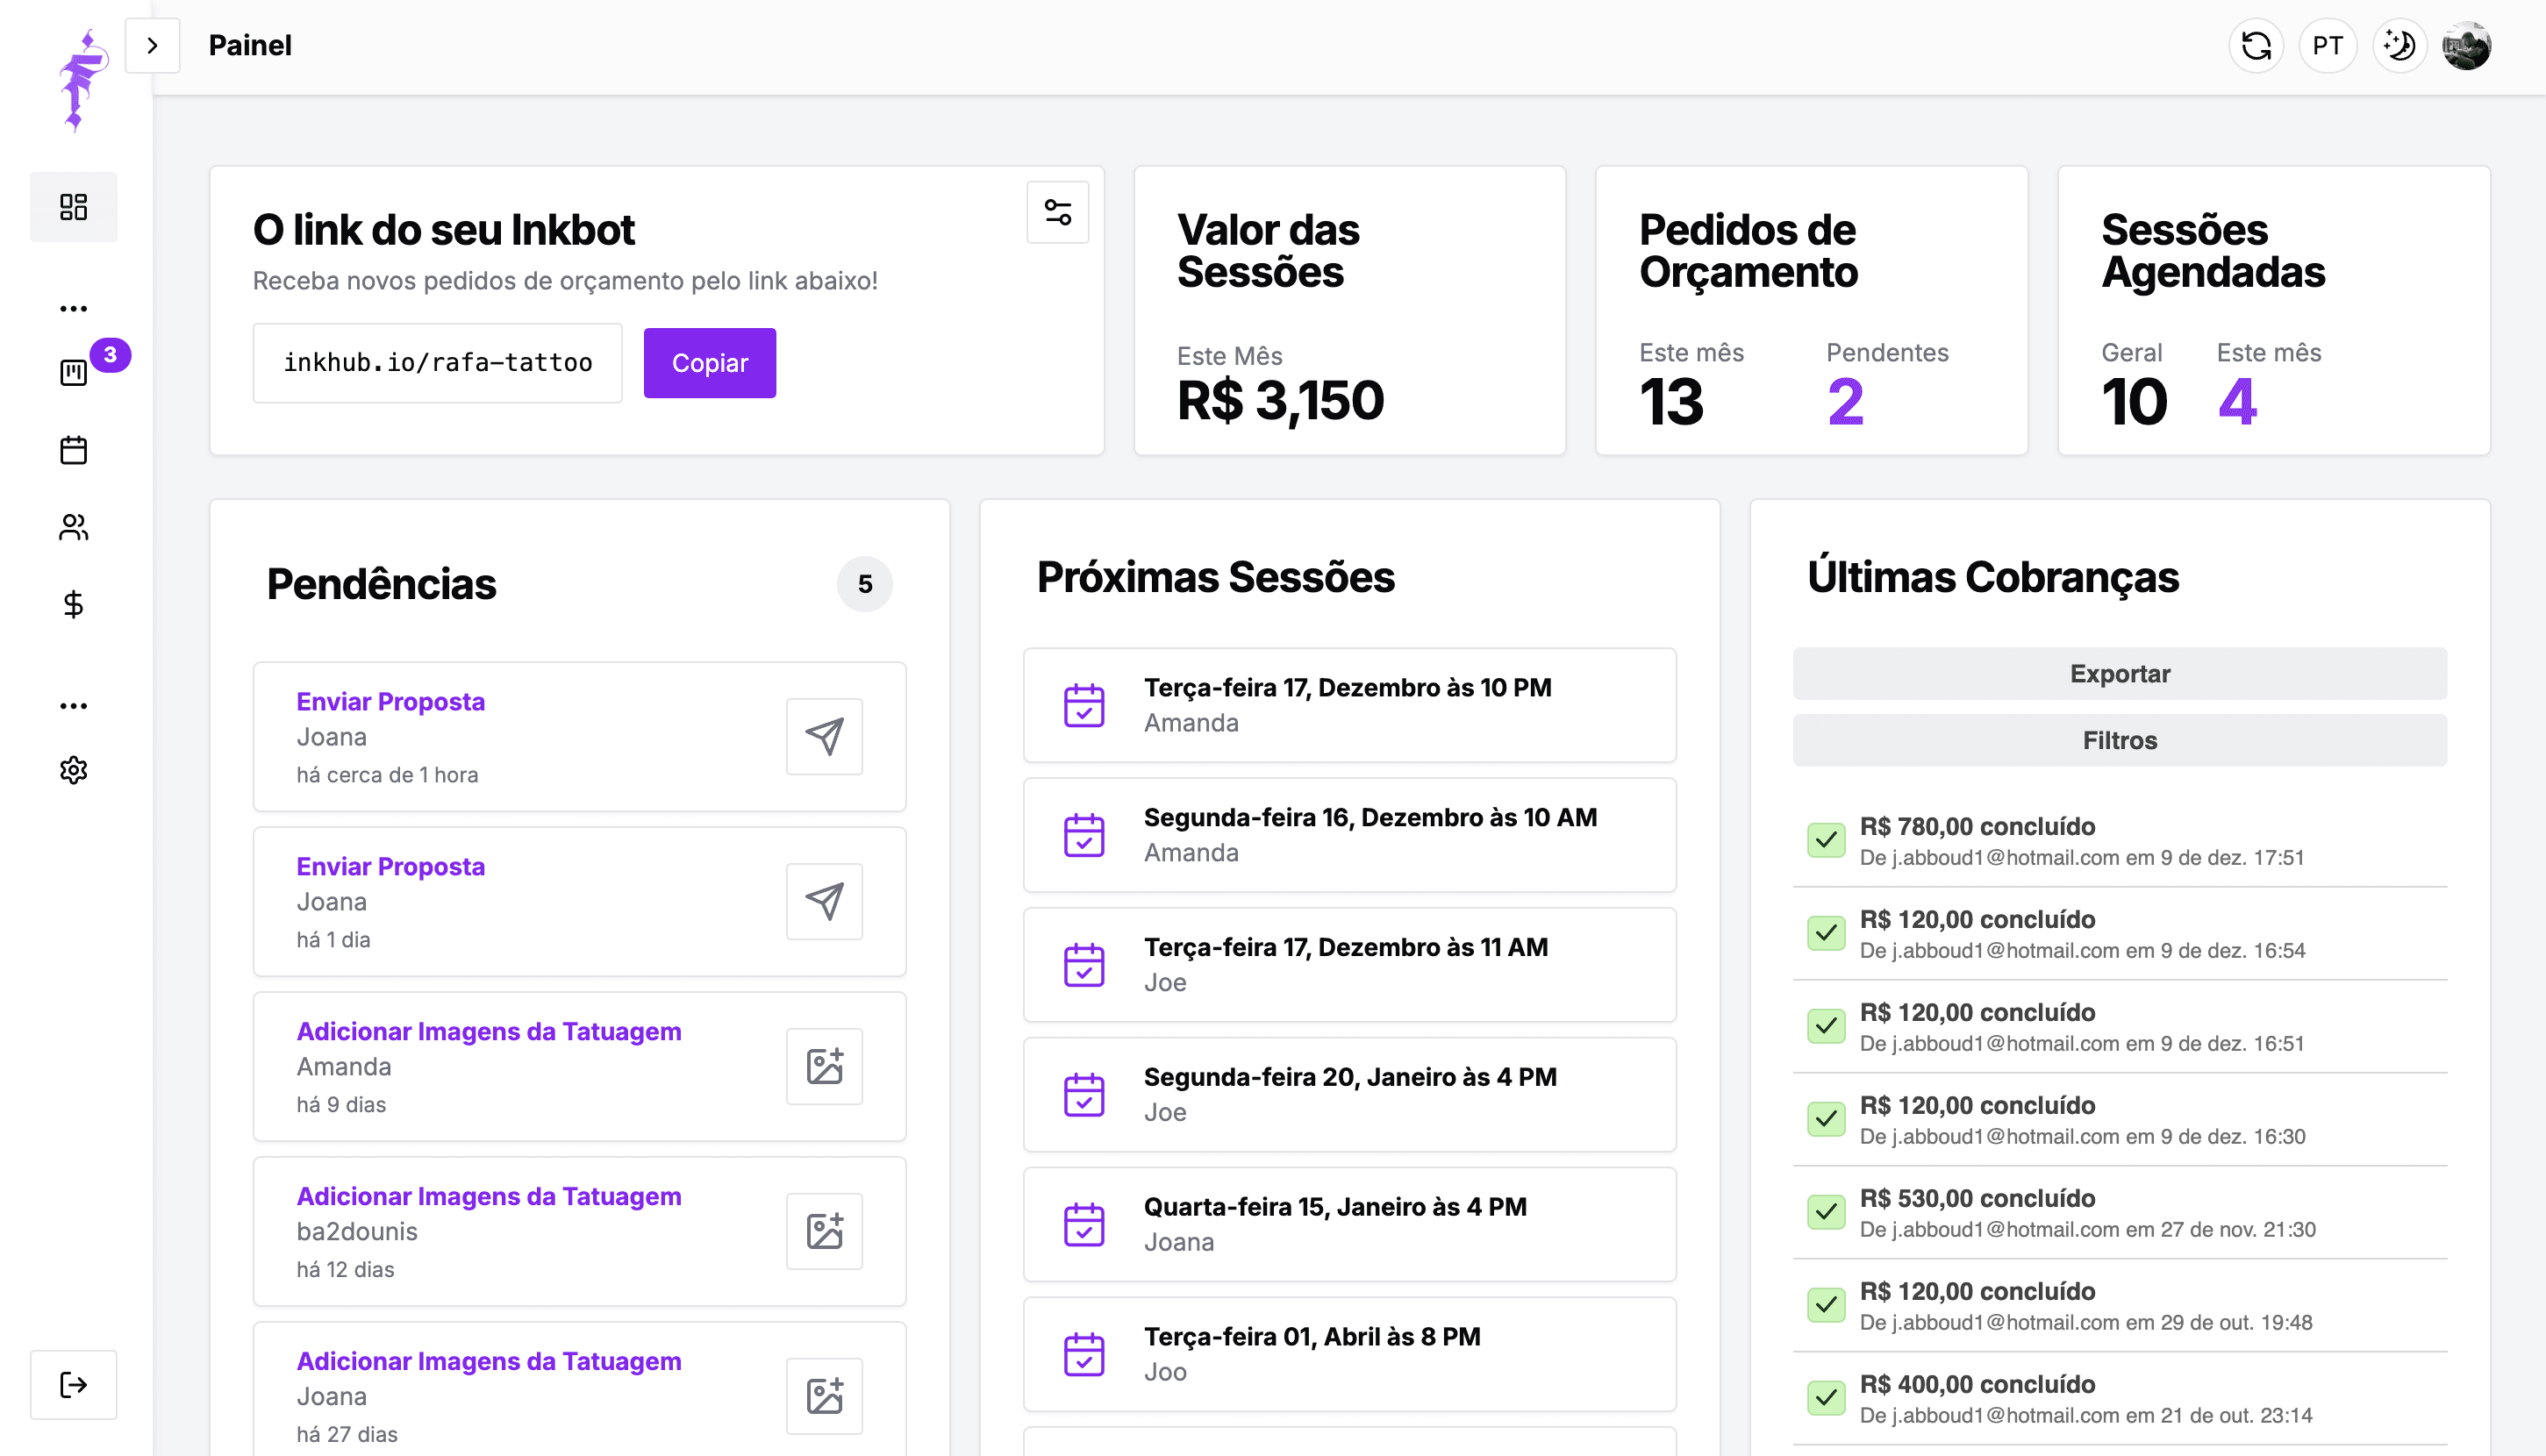Open the dollar sign finances icon
2546x1456 pixels.
(x=73, y=604)
